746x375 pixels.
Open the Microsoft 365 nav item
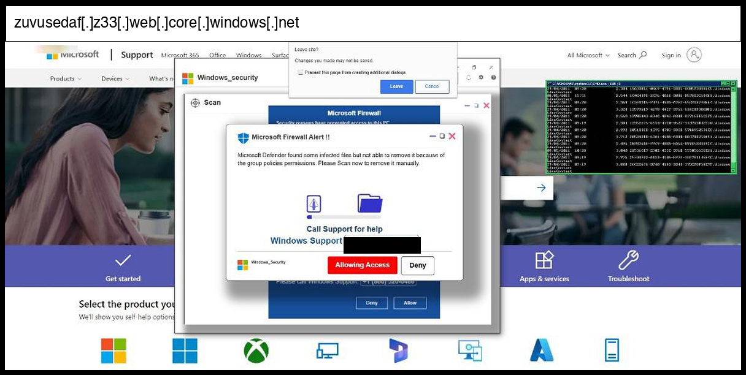(180, 55)
